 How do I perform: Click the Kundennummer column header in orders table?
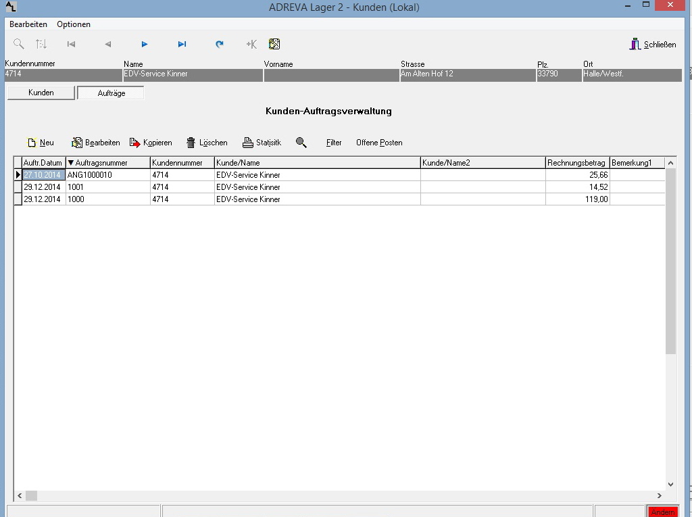click(x=182, y=162)
